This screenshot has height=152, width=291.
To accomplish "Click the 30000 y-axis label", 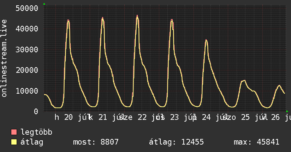I will coord(27,49).
